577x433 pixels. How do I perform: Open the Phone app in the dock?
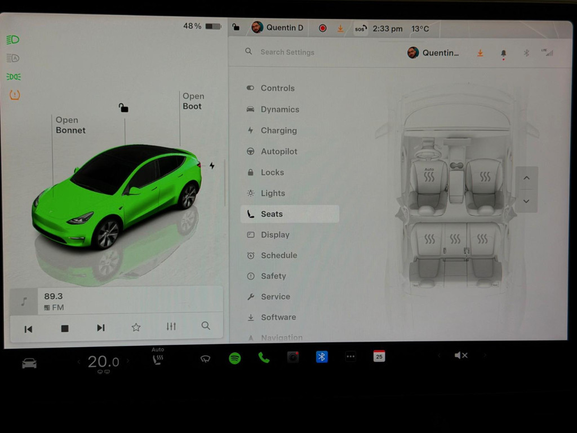point(264,356)
